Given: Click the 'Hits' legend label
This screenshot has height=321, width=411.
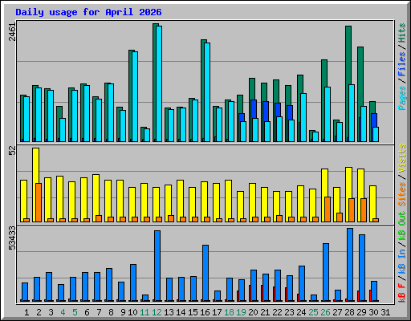Looking at the screenshot, I should (402, 33).
